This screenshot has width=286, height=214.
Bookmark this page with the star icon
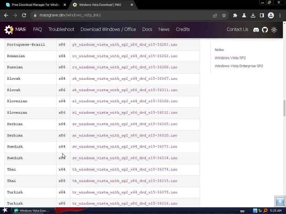224,16
